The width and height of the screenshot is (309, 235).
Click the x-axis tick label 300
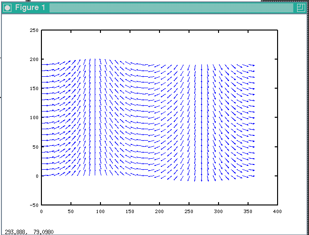[219, 212]
